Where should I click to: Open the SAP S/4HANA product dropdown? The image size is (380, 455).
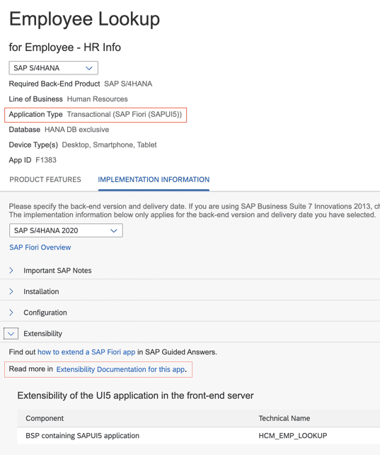click(x=53, y=68)
